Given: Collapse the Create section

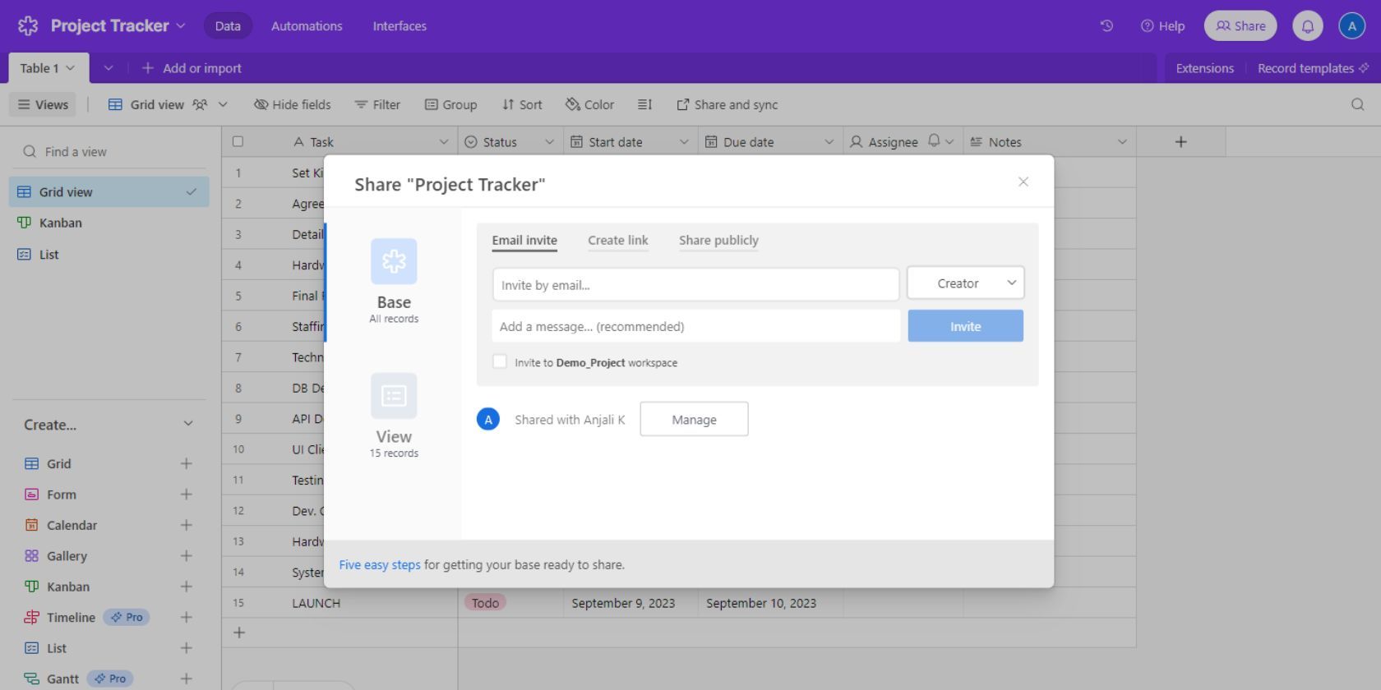Looking at the screenshot, I should point(187,424).
